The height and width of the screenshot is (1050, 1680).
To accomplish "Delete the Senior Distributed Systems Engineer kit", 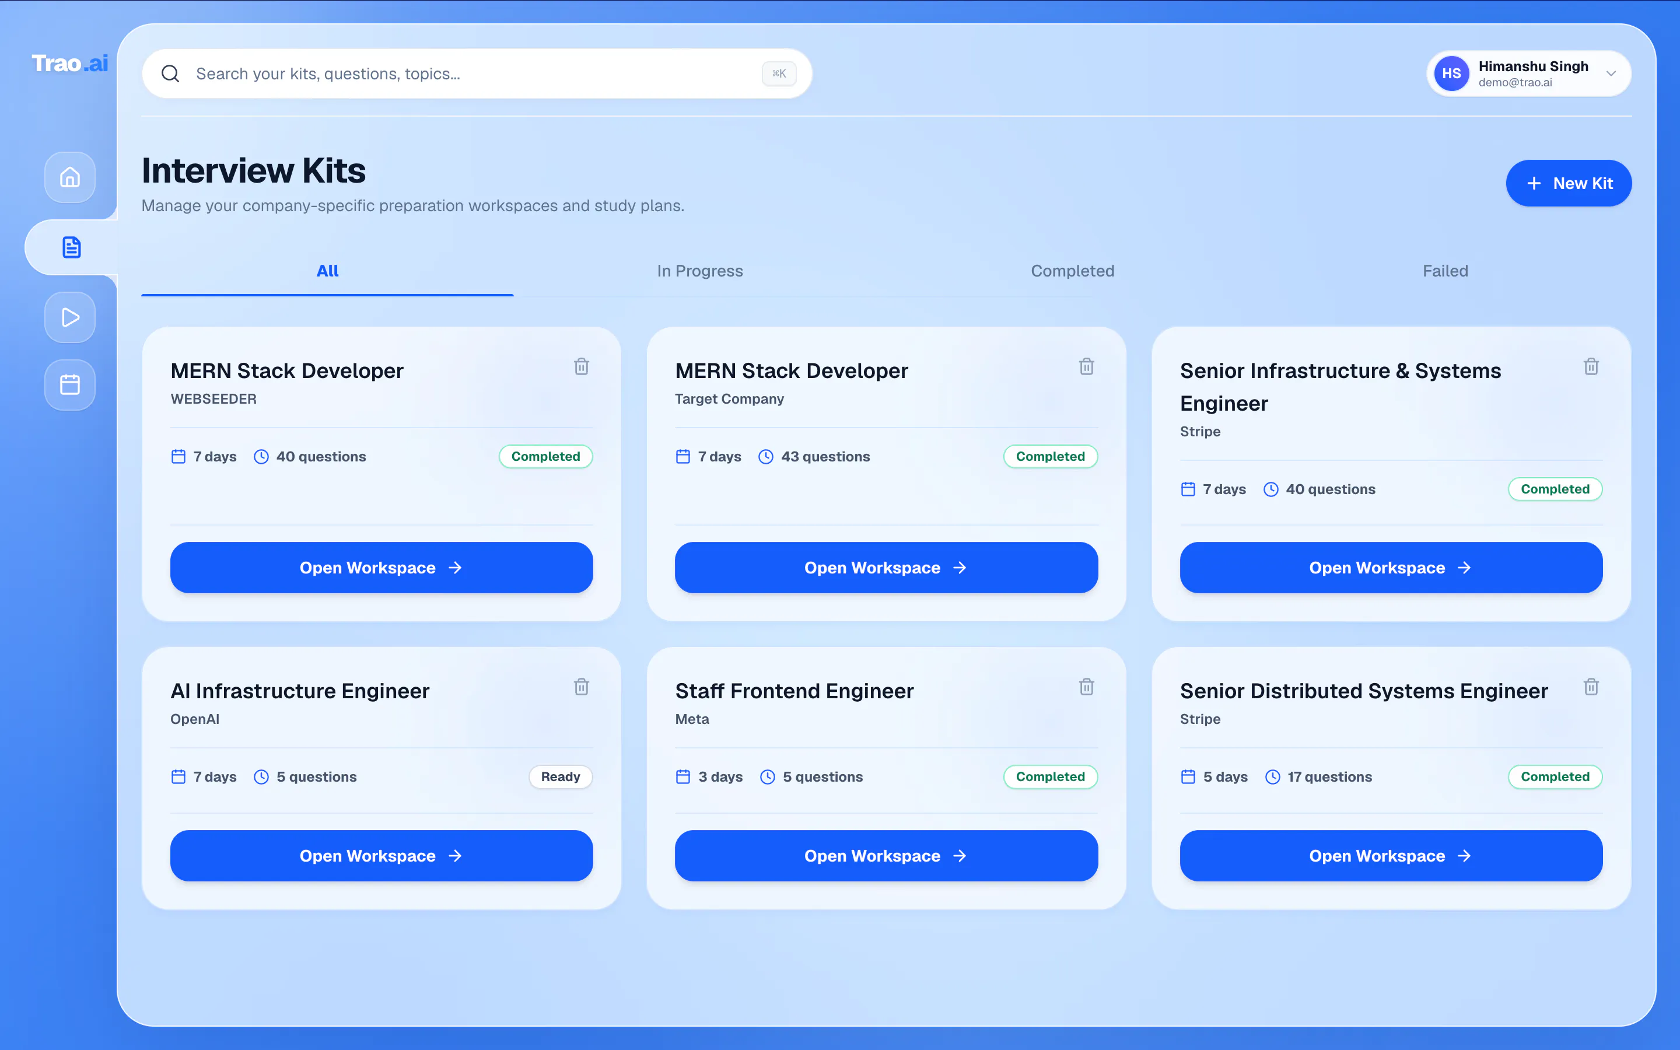I will 1591,687.
